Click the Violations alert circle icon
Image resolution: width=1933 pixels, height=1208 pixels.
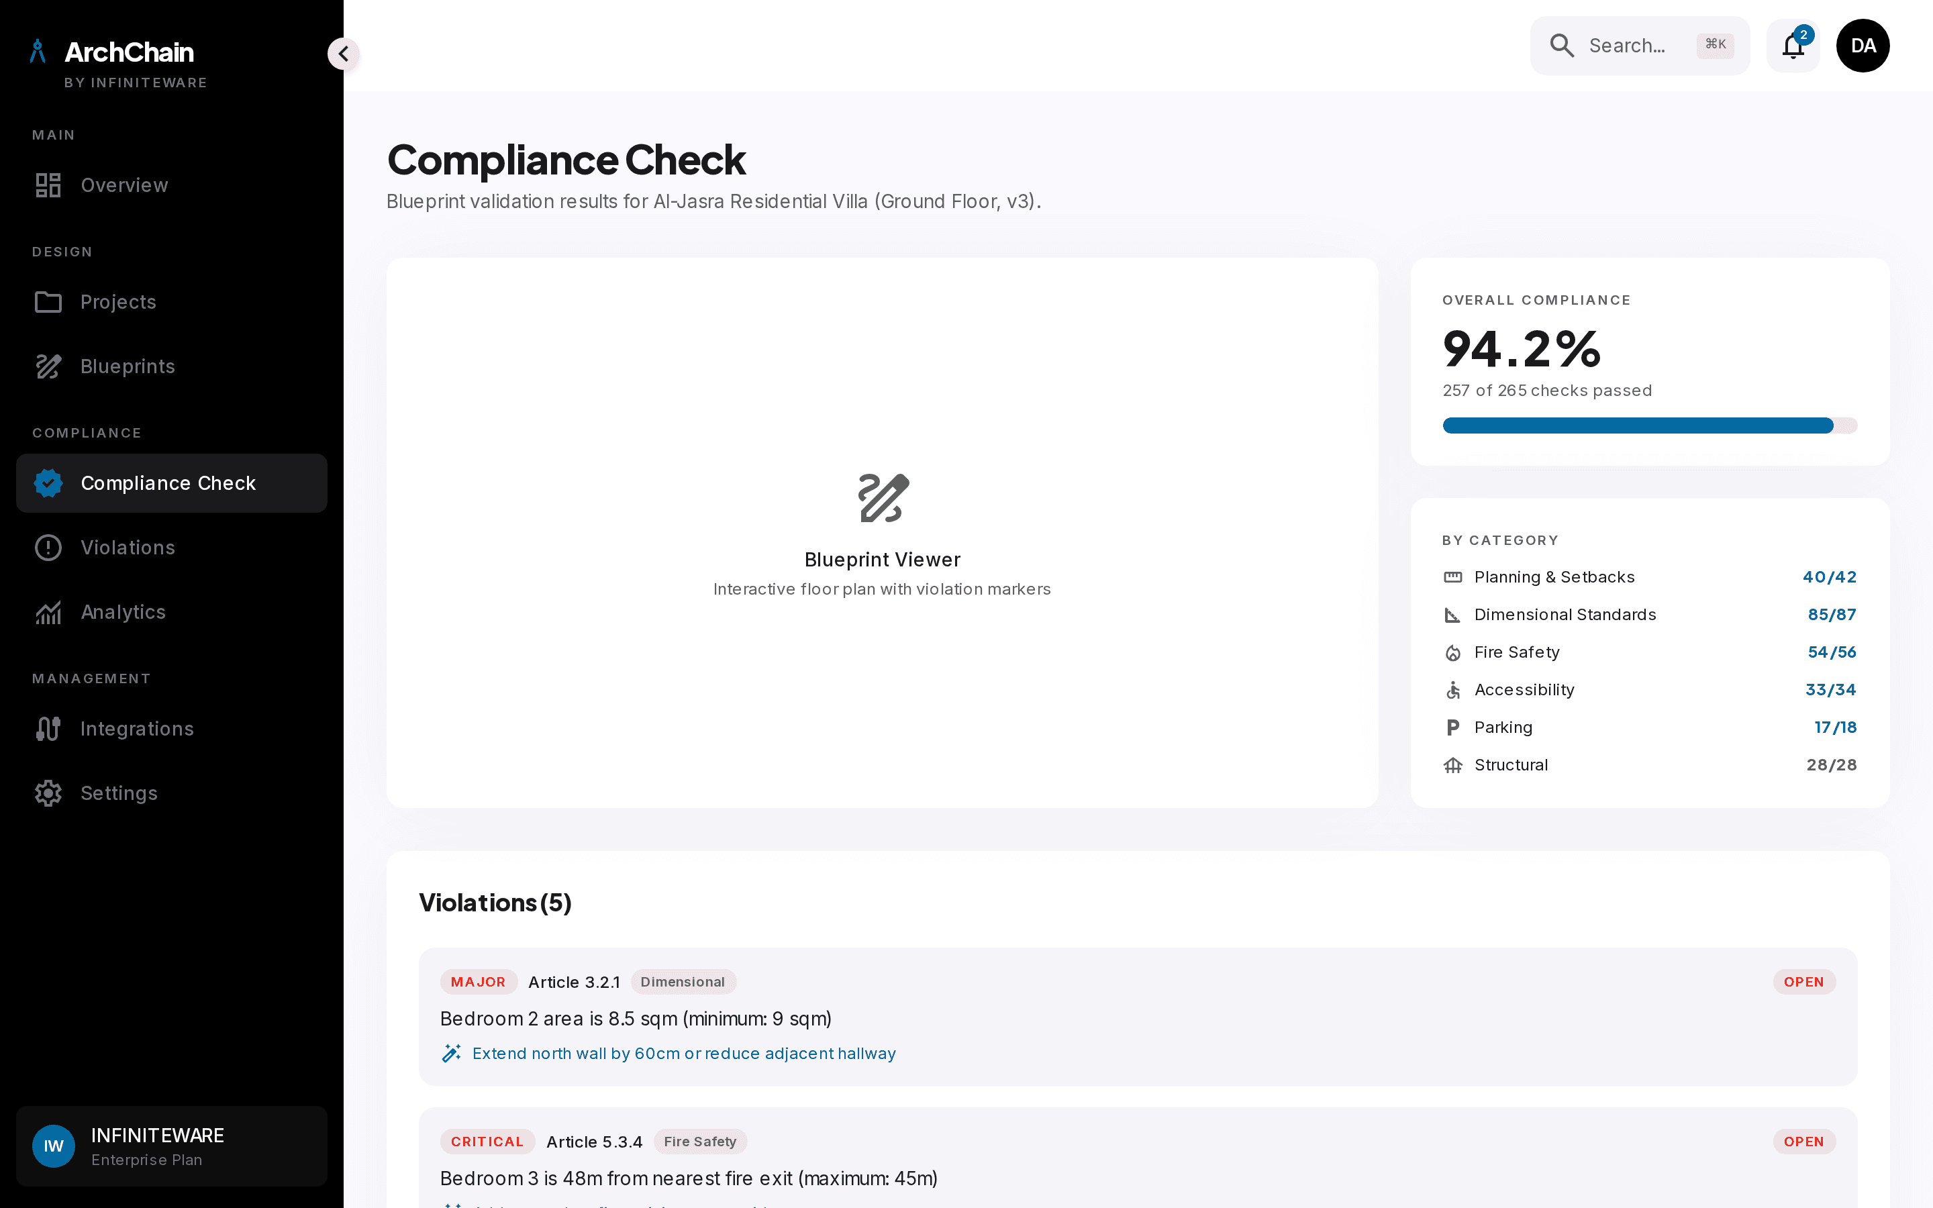[48, 547]
